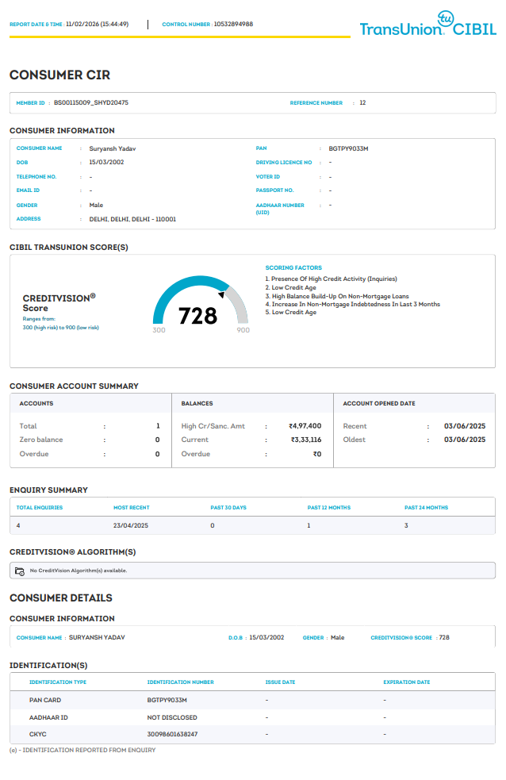Click the IDENTIFICATION REPORTED FROM ENQUIRY footnote

click(82, 750)
